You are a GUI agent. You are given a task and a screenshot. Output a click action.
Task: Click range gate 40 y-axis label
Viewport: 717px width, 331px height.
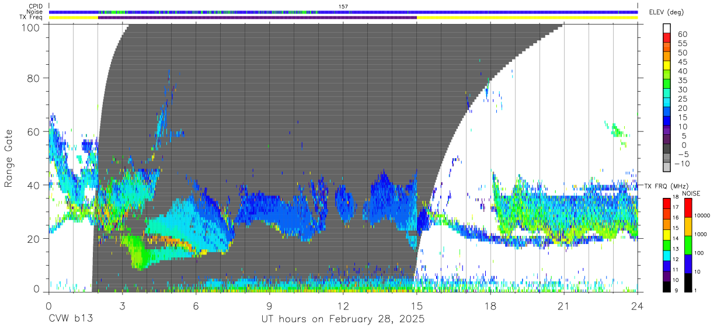point(34,185)
